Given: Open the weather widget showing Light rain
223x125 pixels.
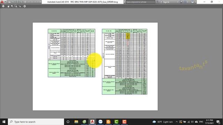Looking at the screenshot, I should click(x=162, y=122).
